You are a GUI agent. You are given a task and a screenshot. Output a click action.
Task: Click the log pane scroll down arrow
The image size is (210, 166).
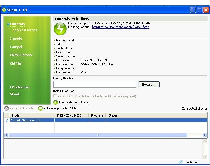(205, 157)
